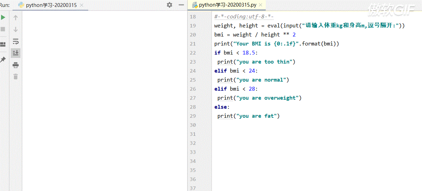Rerun the script with the green play icon

coord(3,17)
